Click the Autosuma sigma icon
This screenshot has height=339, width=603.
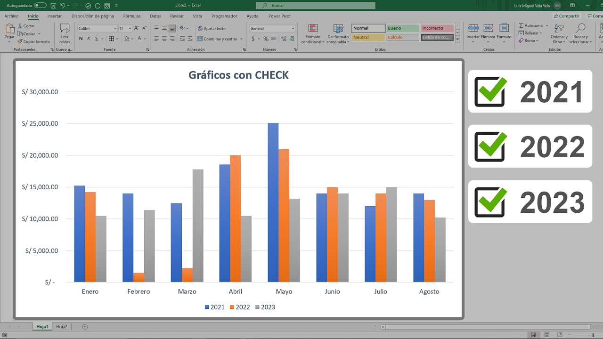521,25
